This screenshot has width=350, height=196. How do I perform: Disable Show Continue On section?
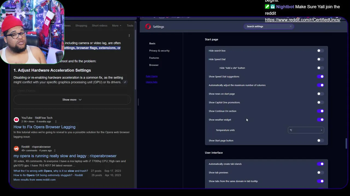(320, 111)
